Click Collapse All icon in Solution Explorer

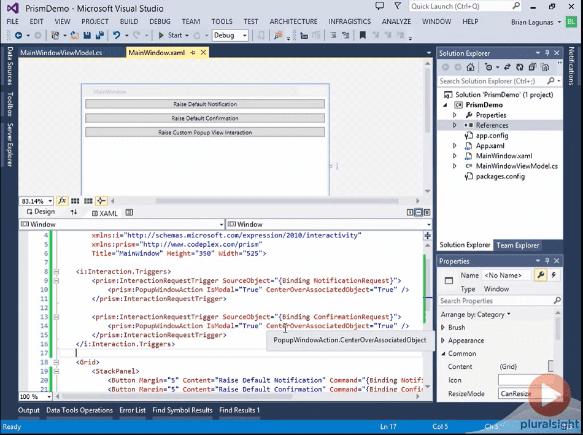tap(533, 67)
